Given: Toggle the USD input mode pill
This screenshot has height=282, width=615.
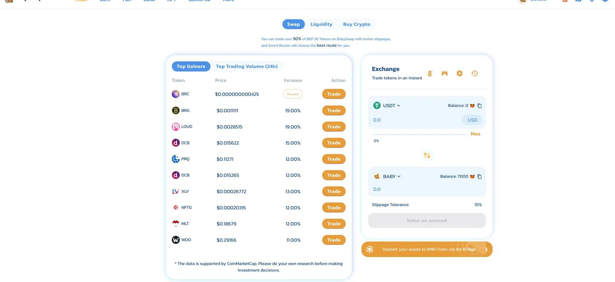Looking at the screenshot, I should [x=472, y=120].
